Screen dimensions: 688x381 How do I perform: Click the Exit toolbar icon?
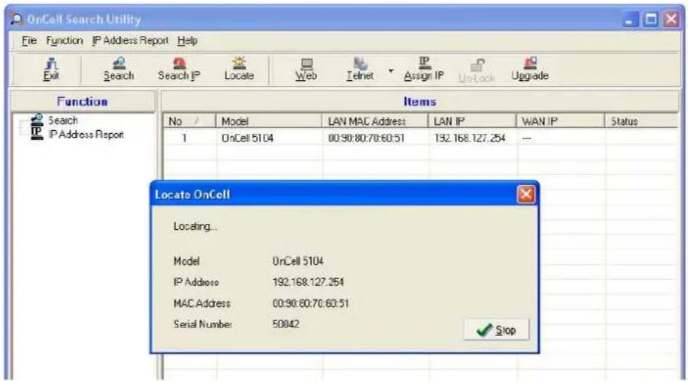click(51, 70)
